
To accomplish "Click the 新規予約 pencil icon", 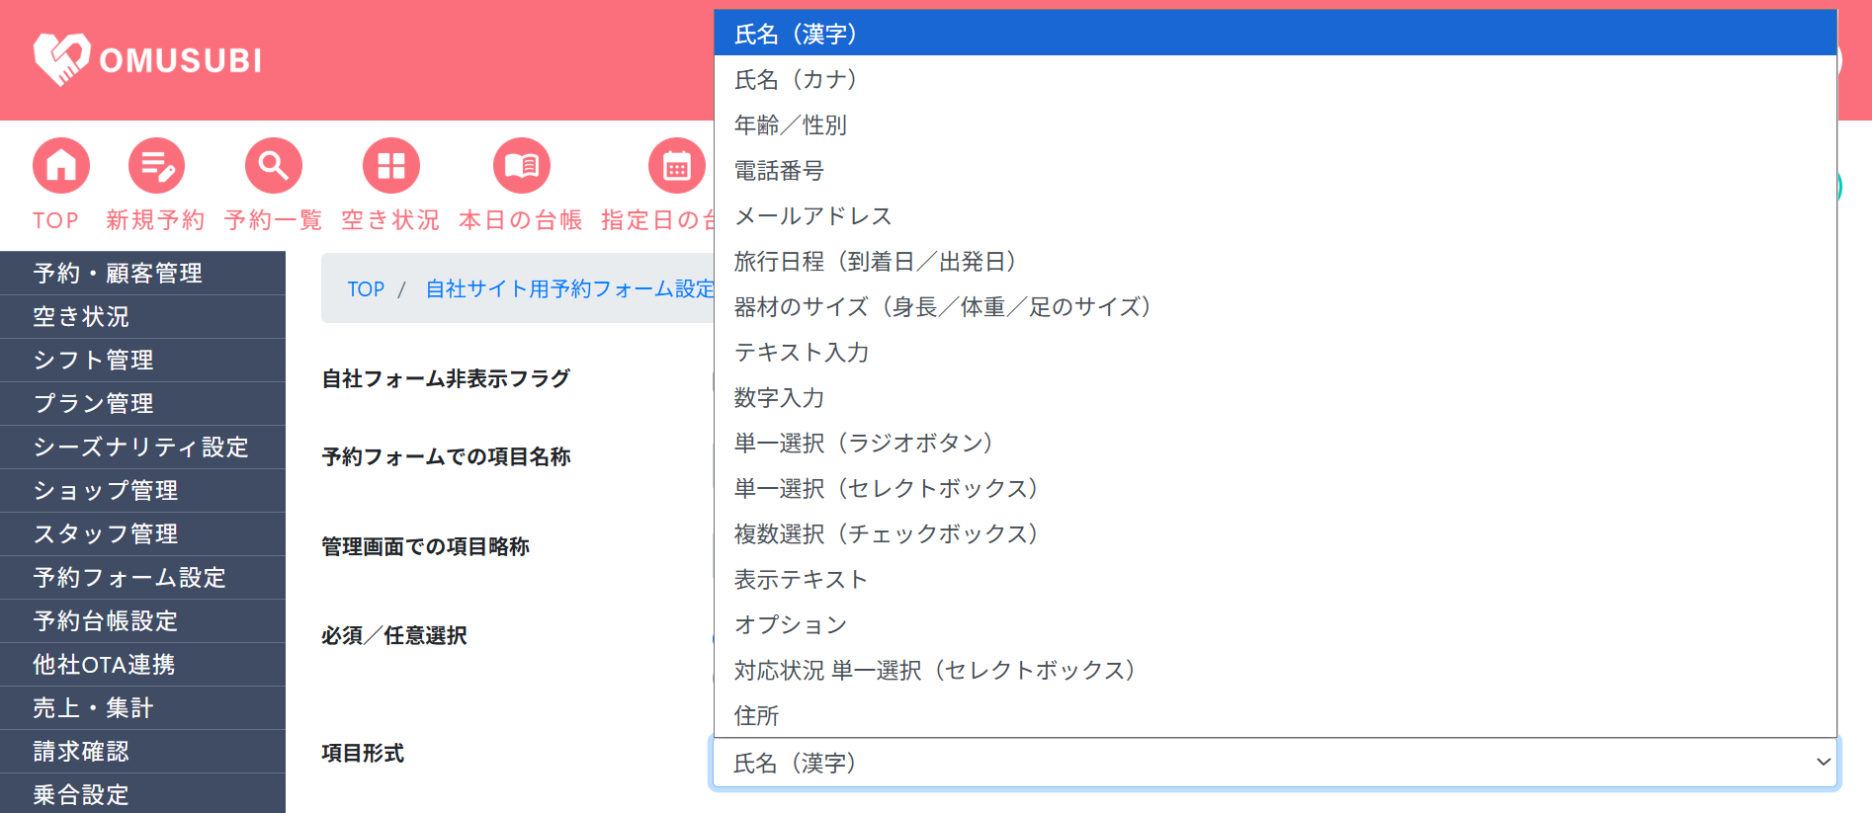I will point(156,166).
